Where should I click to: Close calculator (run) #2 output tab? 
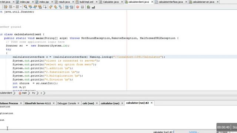(x=151, y=103)
